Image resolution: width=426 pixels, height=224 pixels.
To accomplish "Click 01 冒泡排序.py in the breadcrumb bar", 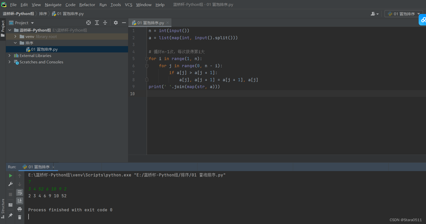I will (68, 13).
